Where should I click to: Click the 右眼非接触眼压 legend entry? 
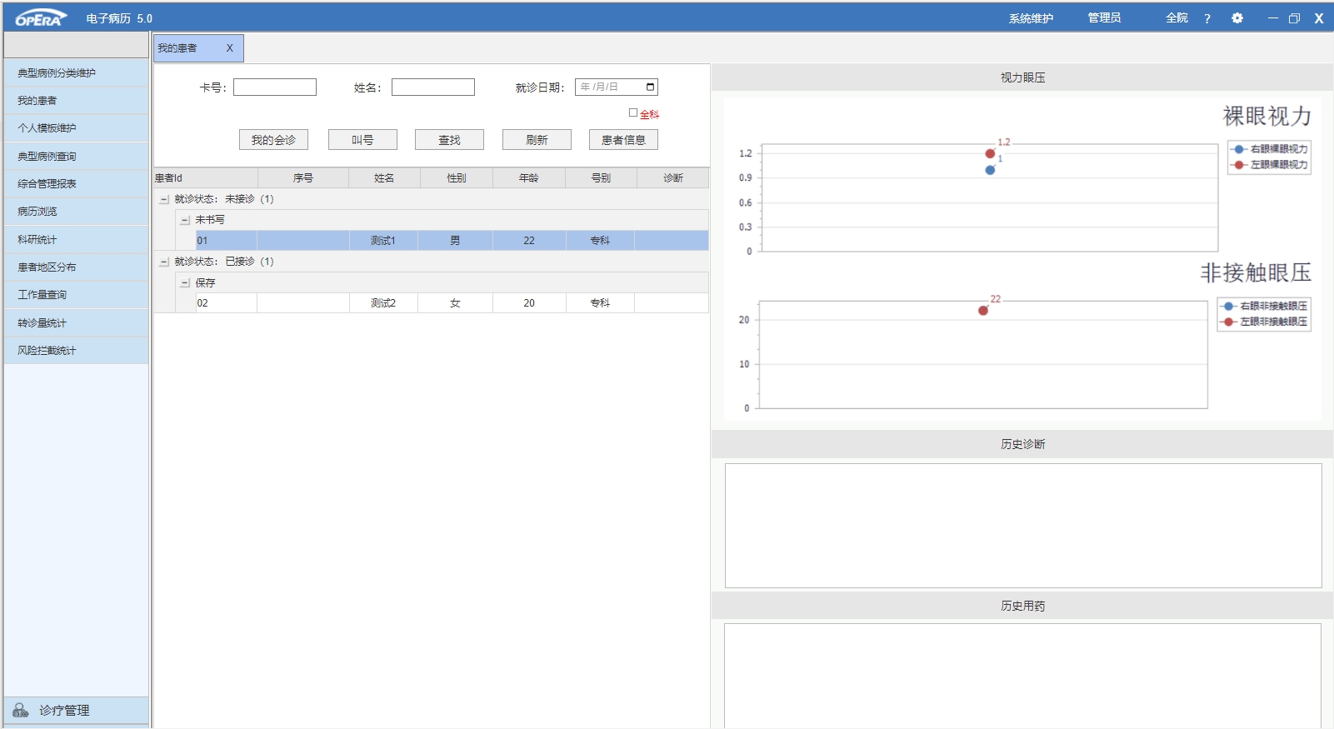coord(1265,307)
